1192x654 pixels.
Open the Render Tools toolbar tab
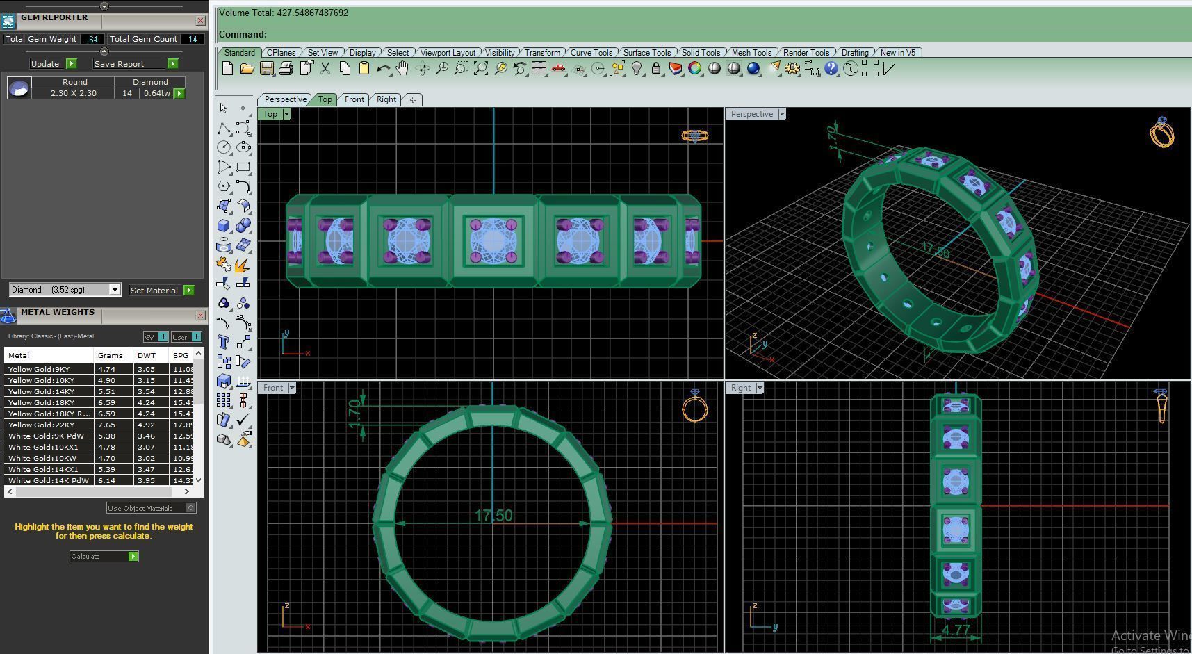[806, 53]
